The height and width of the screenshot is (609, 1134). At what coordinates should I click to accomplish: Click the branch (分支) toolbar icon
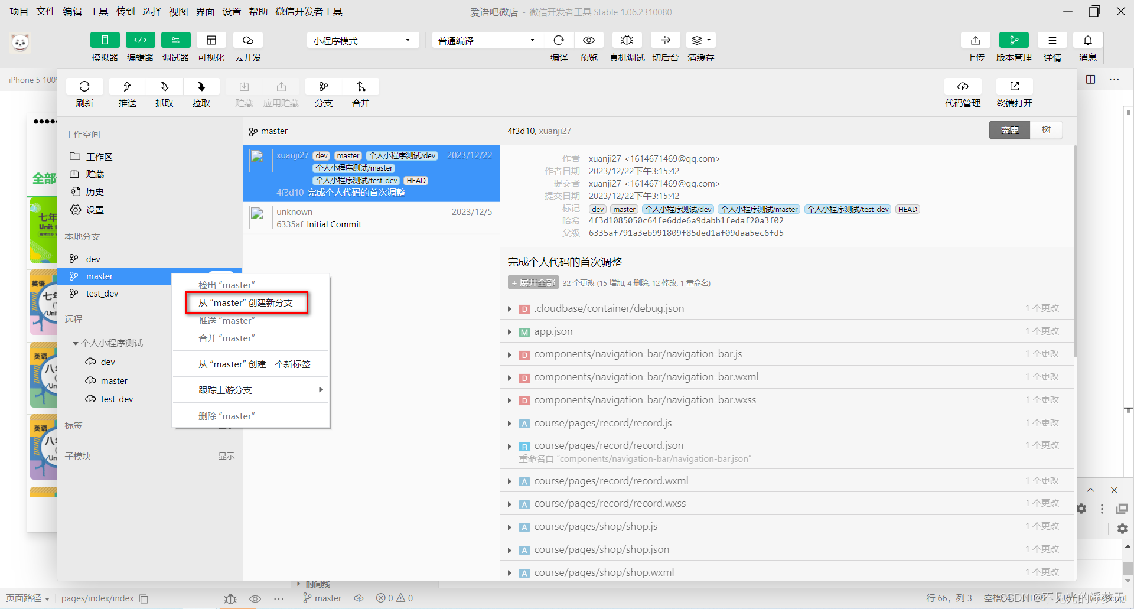coord(324,87)
